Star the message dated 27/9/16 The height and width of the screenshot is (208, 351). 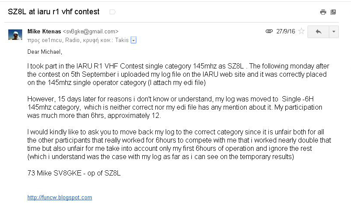(301, 31)
